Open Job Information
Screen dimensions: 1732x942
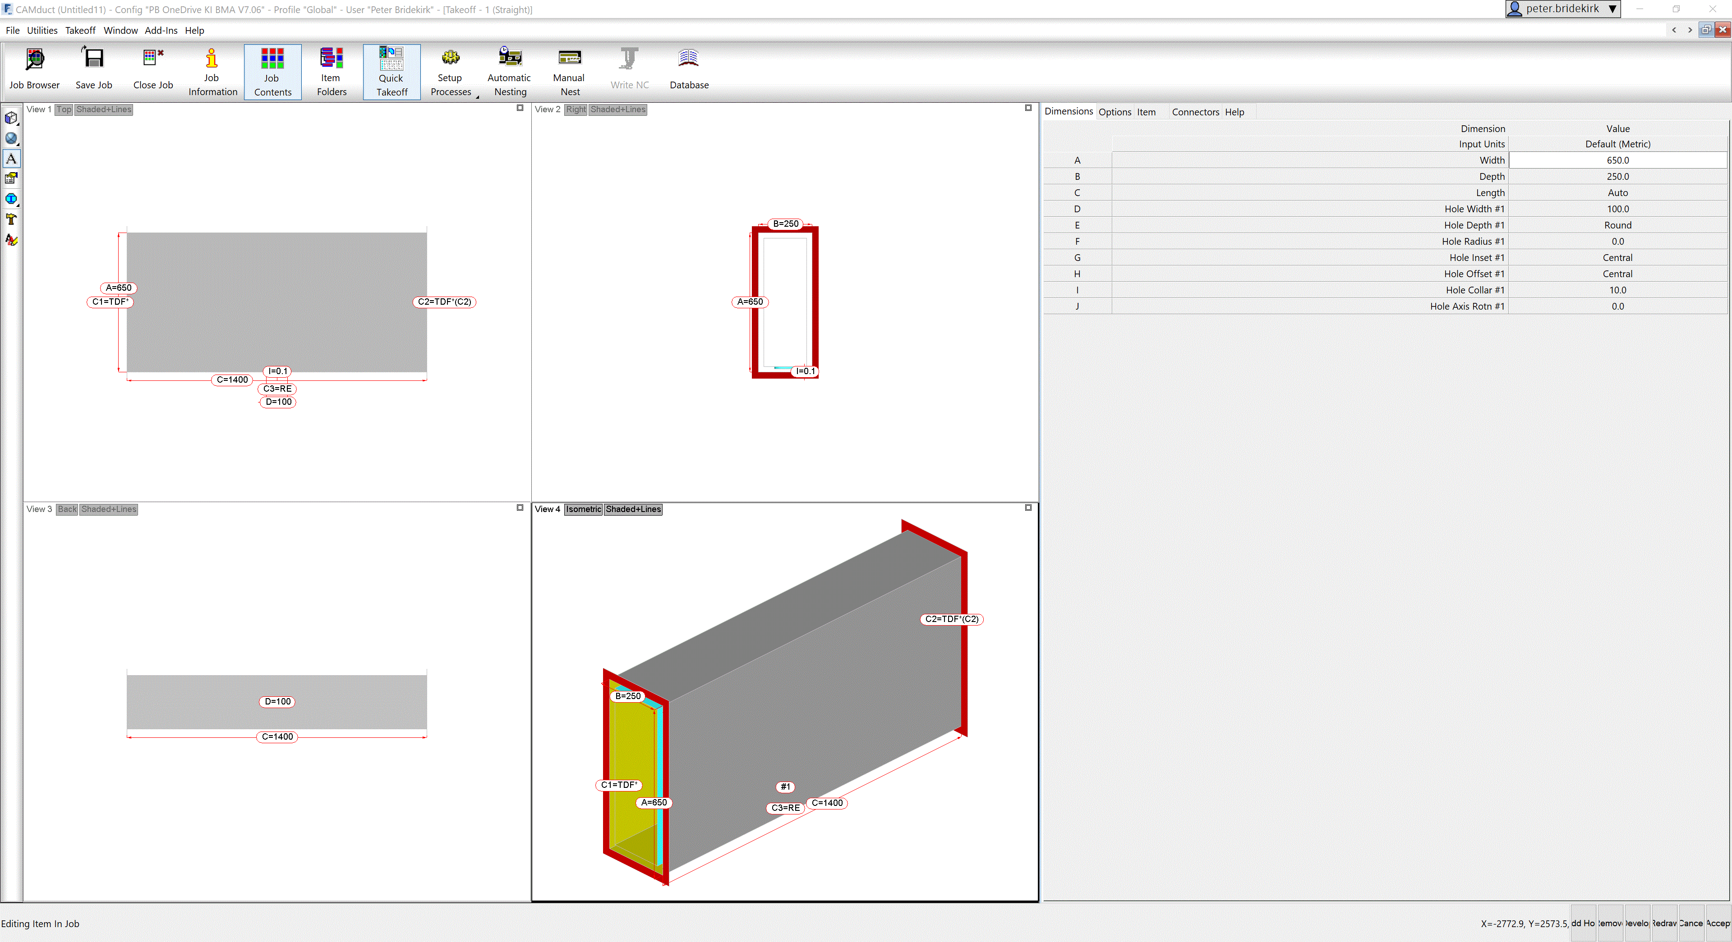click(212, 67)
